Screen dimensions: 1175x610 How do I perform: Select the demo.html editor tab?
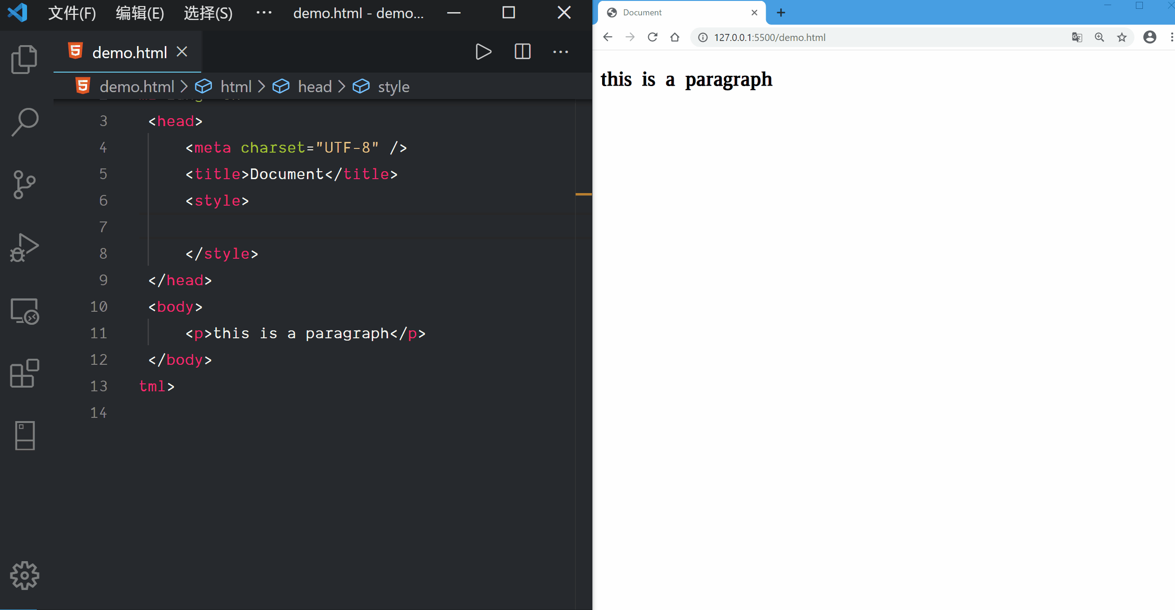129,52
